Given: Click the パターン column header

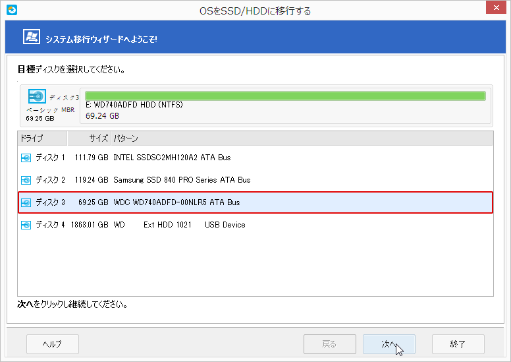Looking at the screenshot, I should click(302, 138).
